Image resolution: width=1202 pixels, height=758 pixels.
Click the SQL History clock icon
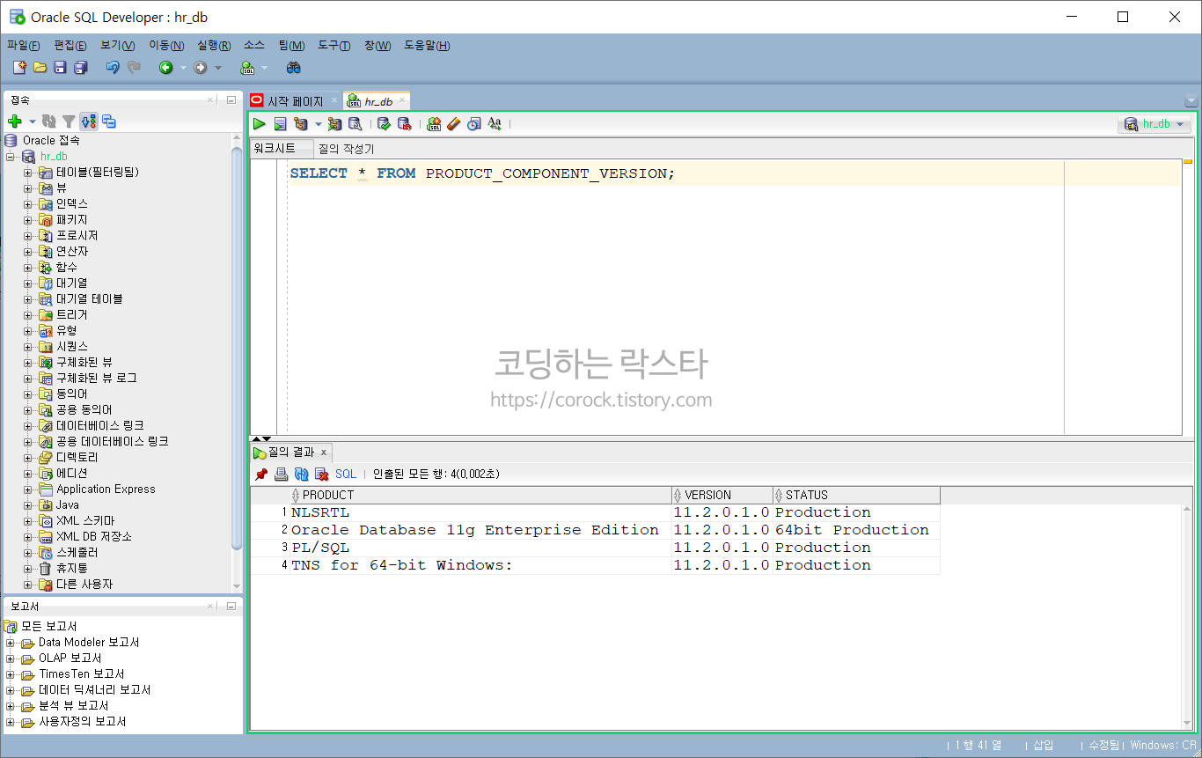pos(474,124)
